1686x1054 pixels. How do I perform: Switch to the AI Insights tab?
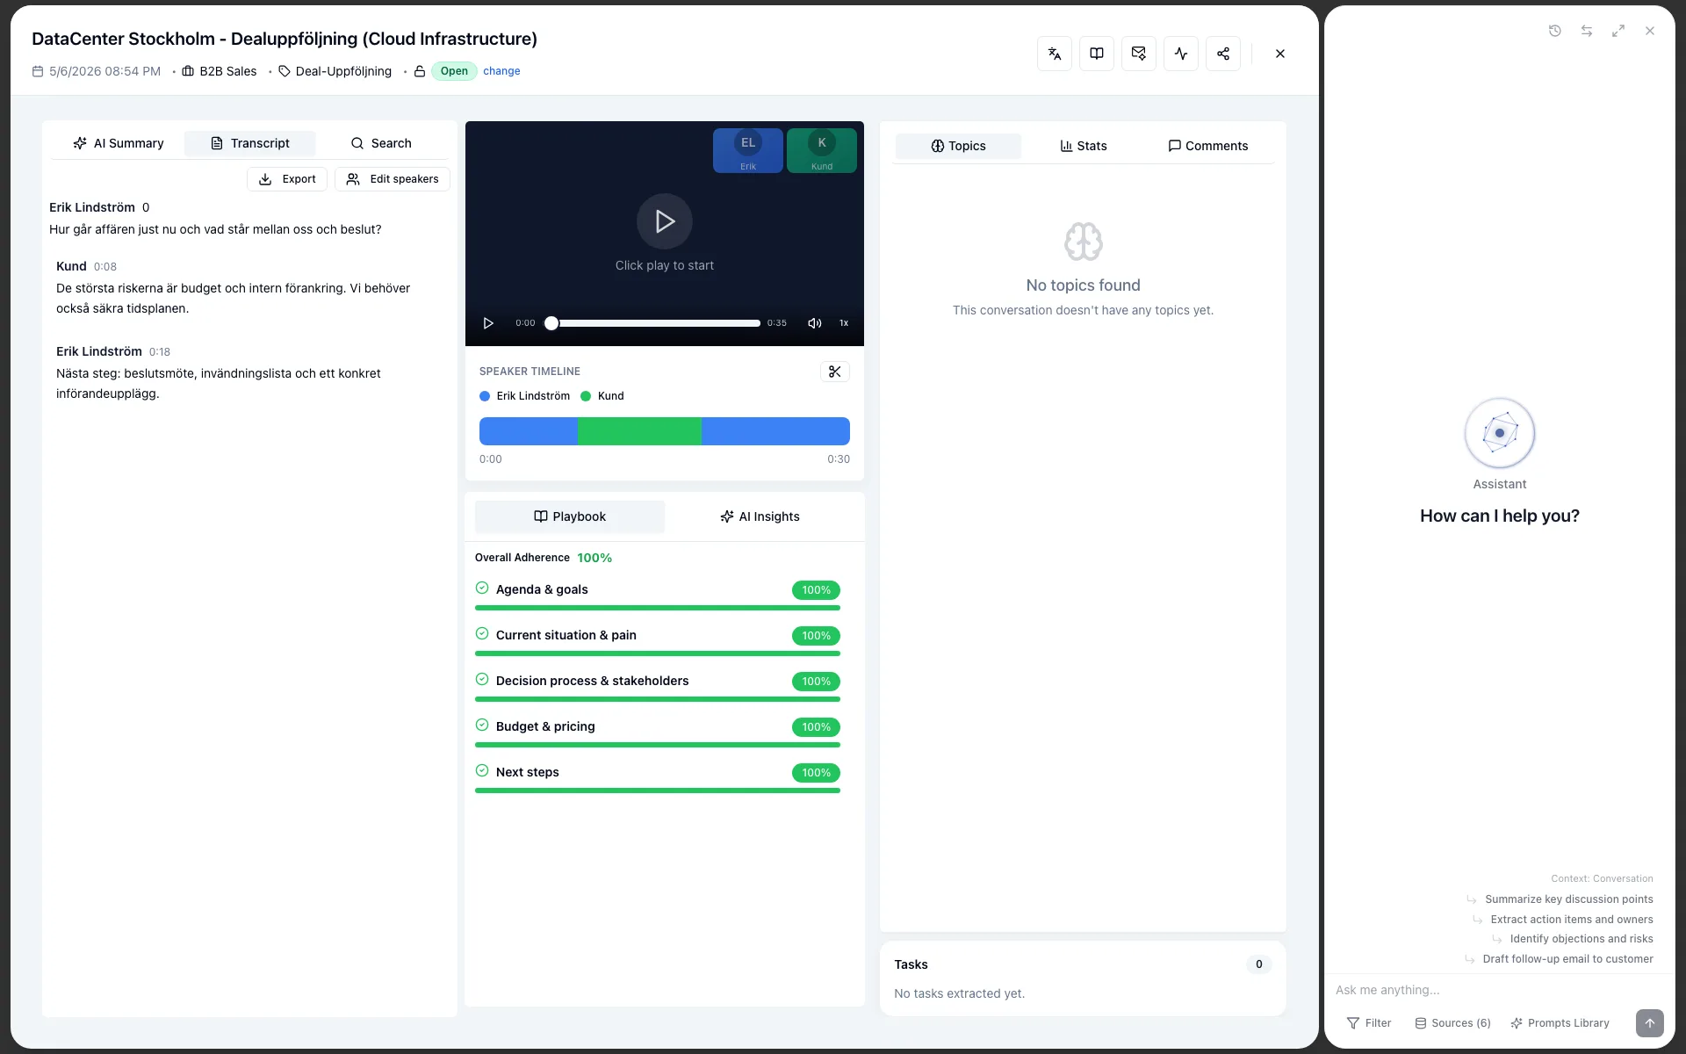tap(760, 516)
